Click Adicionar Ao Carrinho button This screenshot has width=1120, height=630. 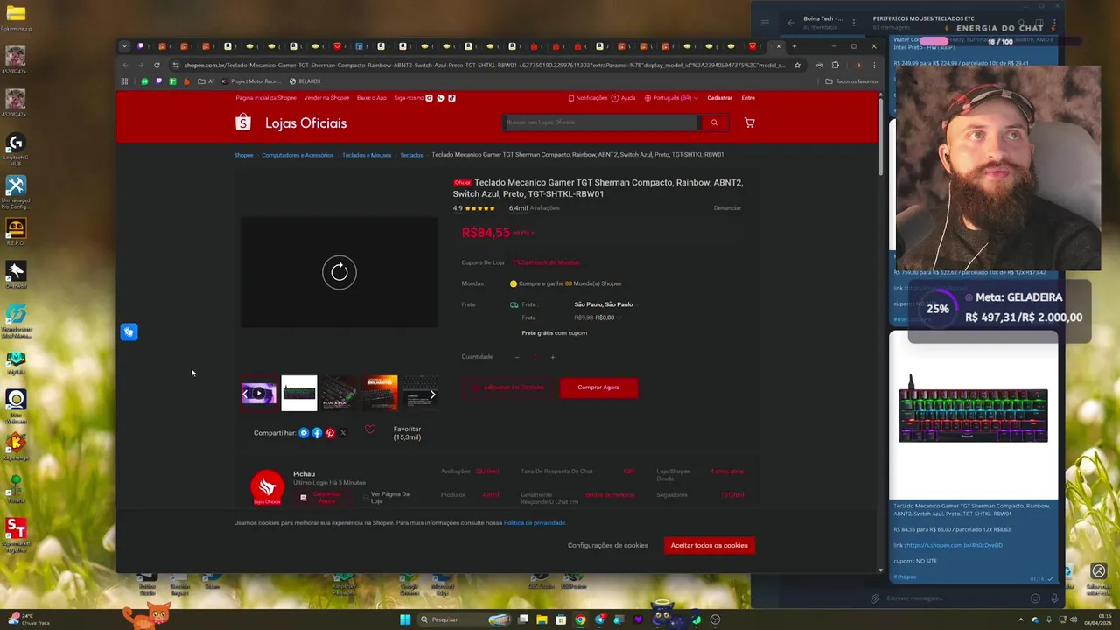tap(509, 388)
